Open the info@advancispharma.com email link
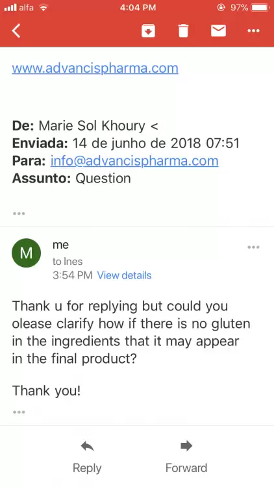Viewport: 274px width, 487px height. [x=134, y=161]
